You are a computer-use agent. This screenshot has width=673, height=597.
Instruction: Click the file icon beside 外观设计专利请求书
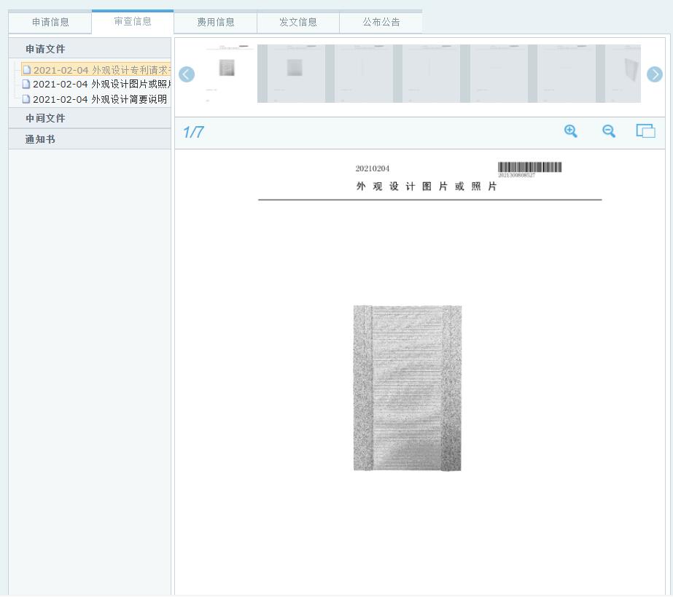27,71
